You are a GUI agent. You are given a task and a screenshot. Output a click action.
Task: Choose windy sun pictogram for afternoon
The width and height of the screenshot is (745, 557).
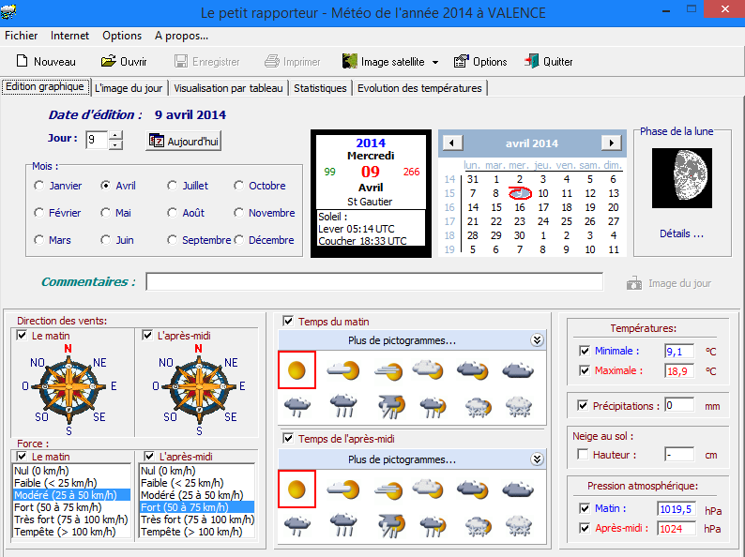tap(388, 489)
